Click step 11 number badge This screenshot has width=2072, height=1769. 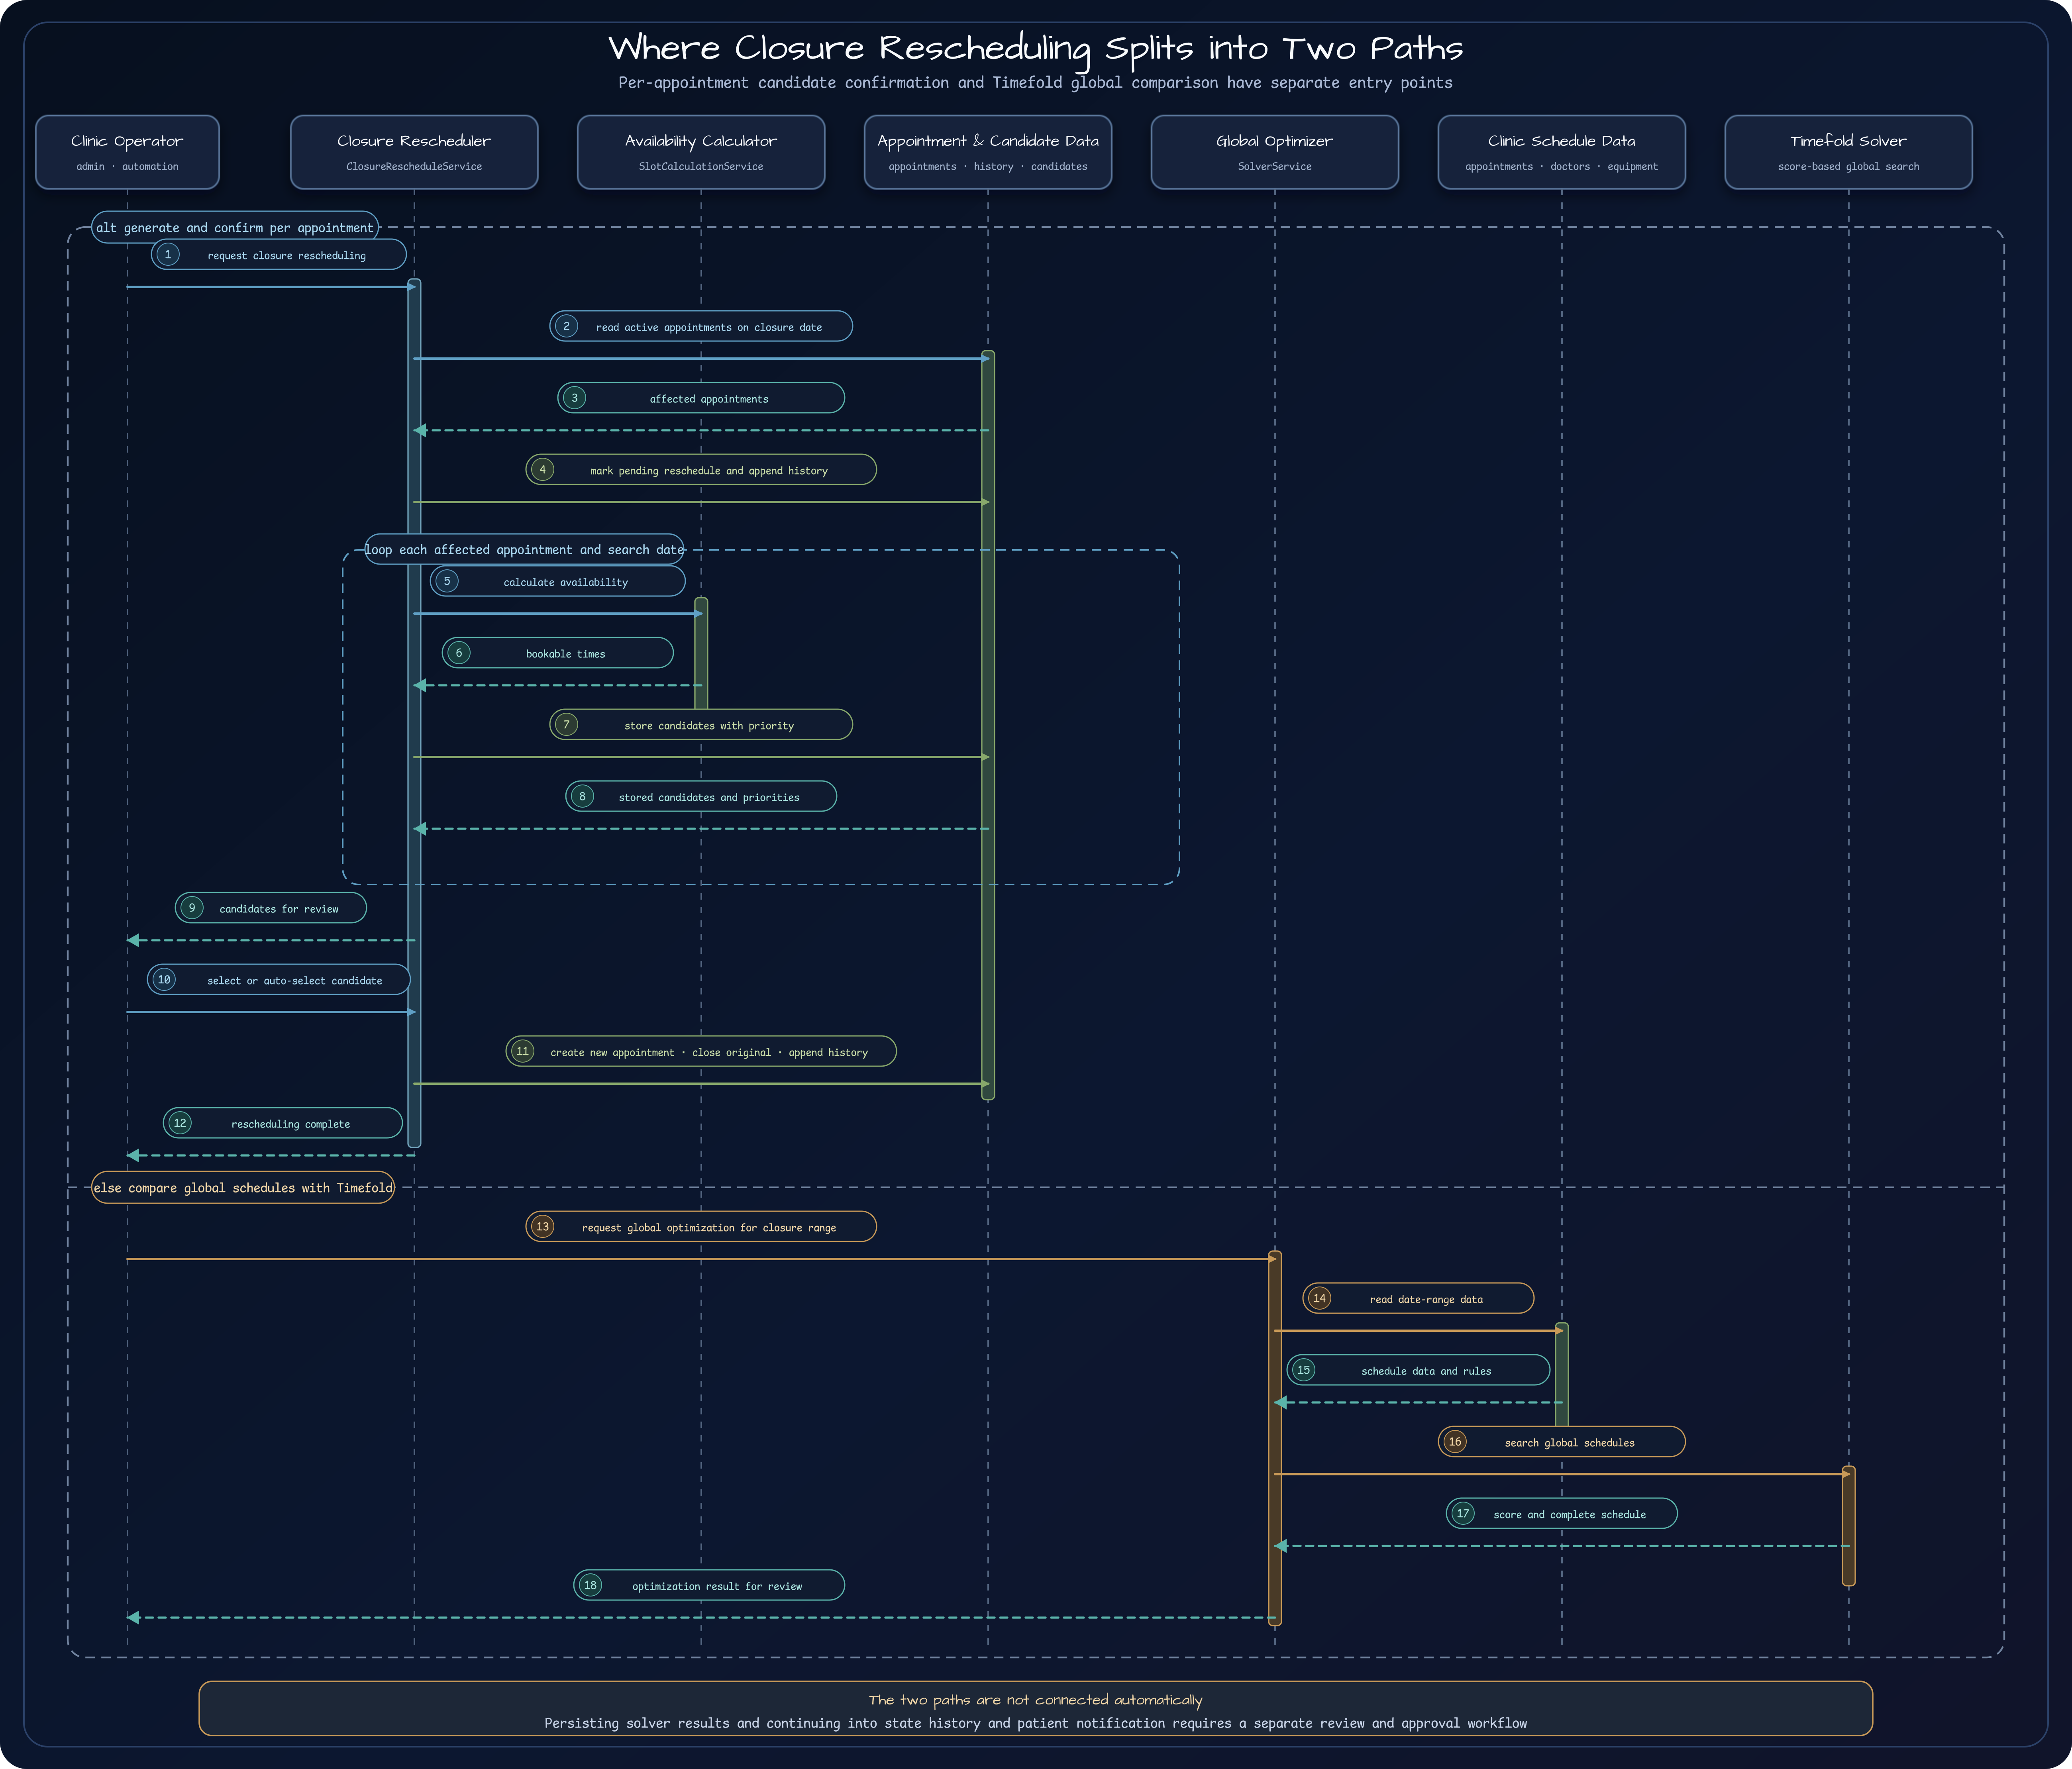point(522,1051)
